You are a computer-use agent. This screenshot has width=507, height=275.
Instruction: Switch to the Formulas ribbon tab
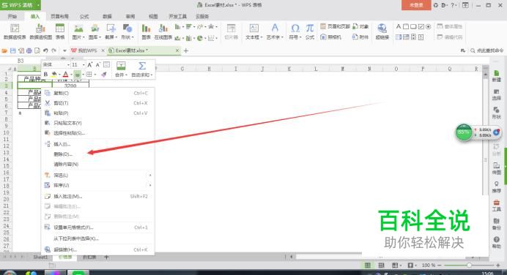(x=84, y=16)
